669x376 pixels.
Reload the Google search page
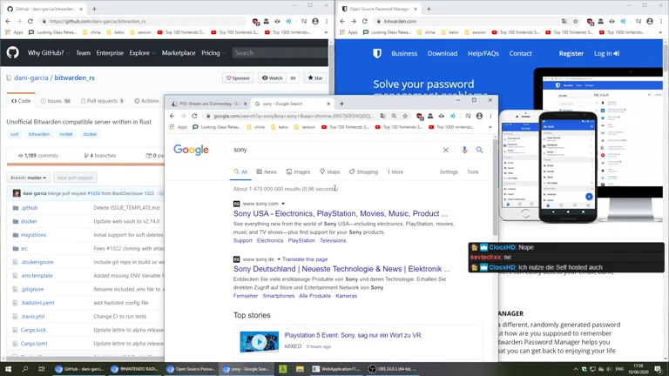[x=194, y=116]
